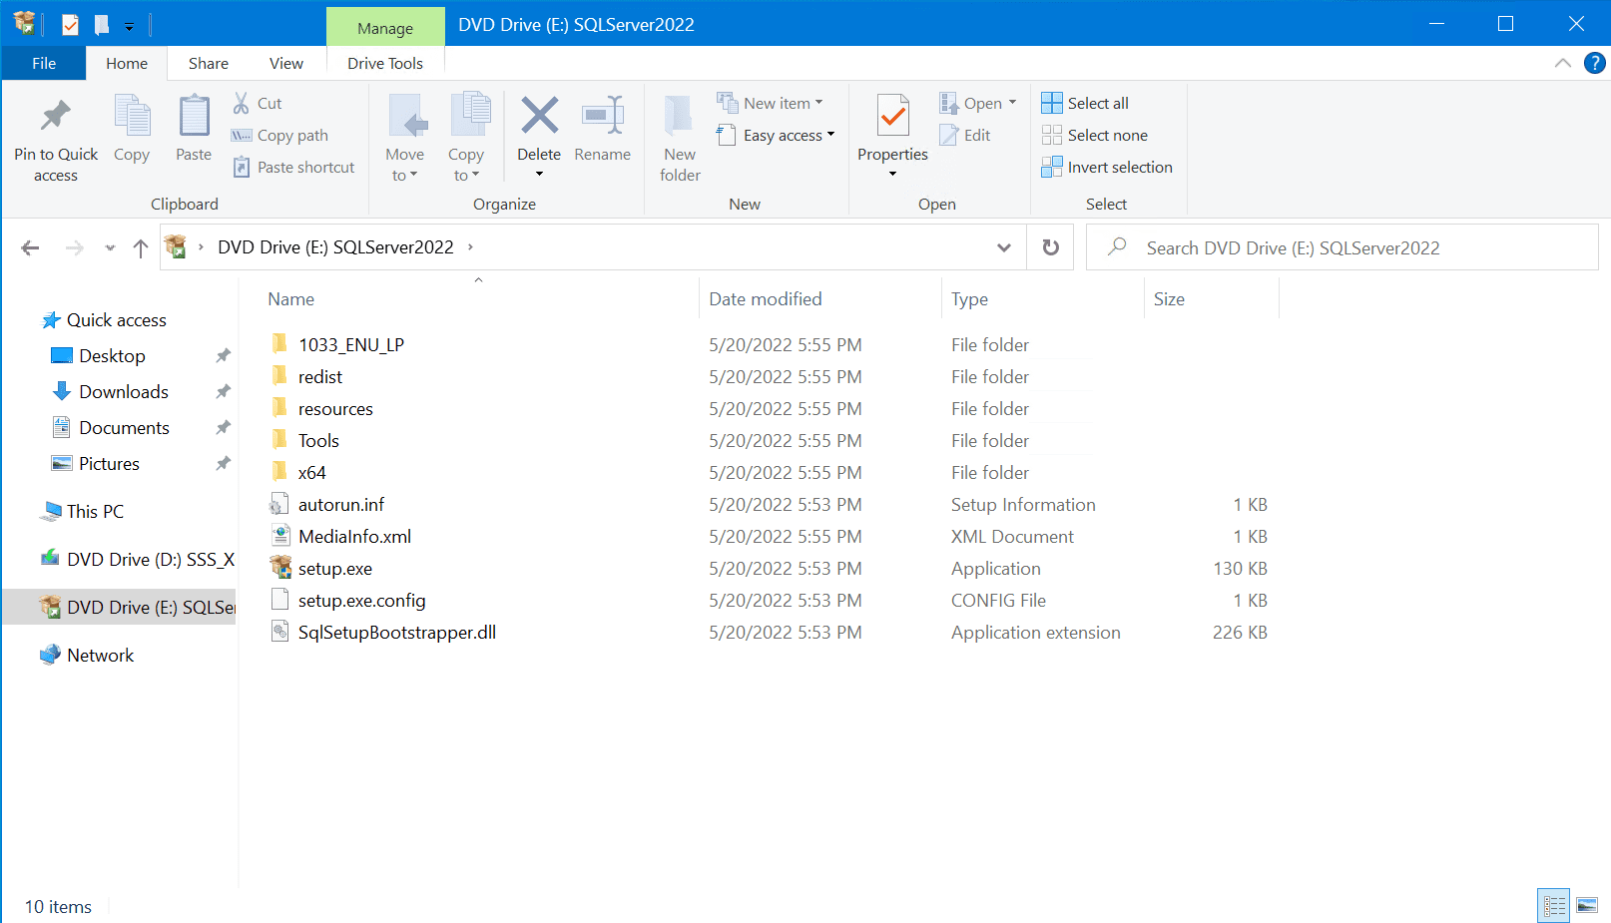Click the Refresh icon next to address bar
Screen dimensions: 1611x923
[1050, 246]
